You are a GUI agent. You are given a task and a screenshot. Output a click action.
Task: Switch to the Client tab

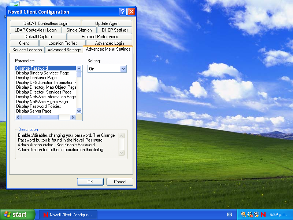24,43
